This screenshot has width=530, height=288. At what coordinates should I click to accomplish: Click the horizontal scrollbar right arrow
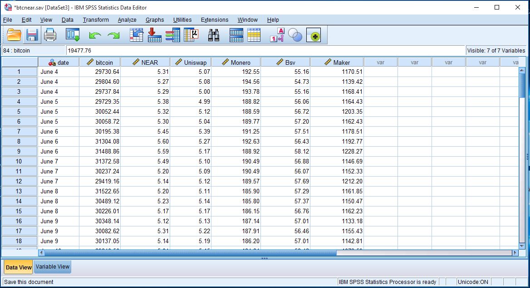click(x=515, y=252)
